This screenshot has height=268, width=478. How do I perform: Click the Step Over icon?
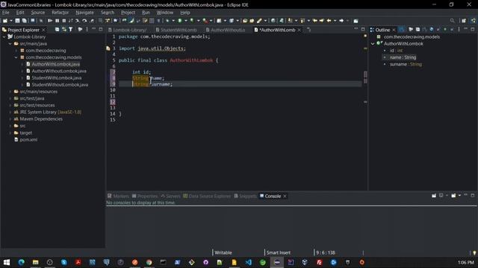(84, 21)
